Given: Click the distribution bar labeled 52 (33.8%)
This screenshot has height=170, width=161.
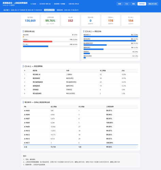Looking at the screenshot, I should 111,36.
